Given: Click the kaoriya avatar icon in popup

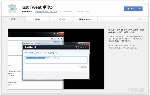Looking at the screenshot, I should (77, 47).
